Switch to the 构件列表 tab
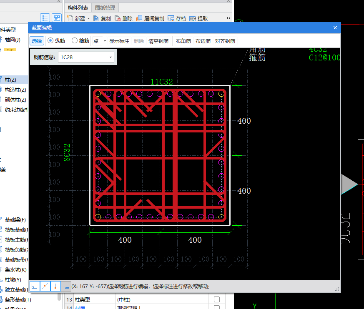Screen dimensions: 364x309 (x=78, y=7)
